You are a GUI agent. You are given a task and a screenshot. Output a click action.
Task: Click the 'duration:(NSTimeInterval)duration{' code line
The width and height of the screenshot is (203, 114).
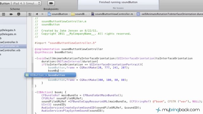pyautogui.click(x=69, y=61)
